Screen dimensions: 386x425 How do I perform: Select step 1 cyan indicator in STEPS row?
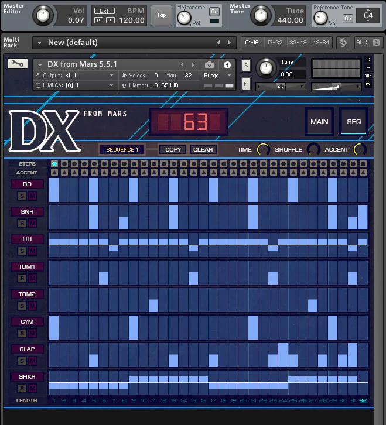(x=54, y=164)
